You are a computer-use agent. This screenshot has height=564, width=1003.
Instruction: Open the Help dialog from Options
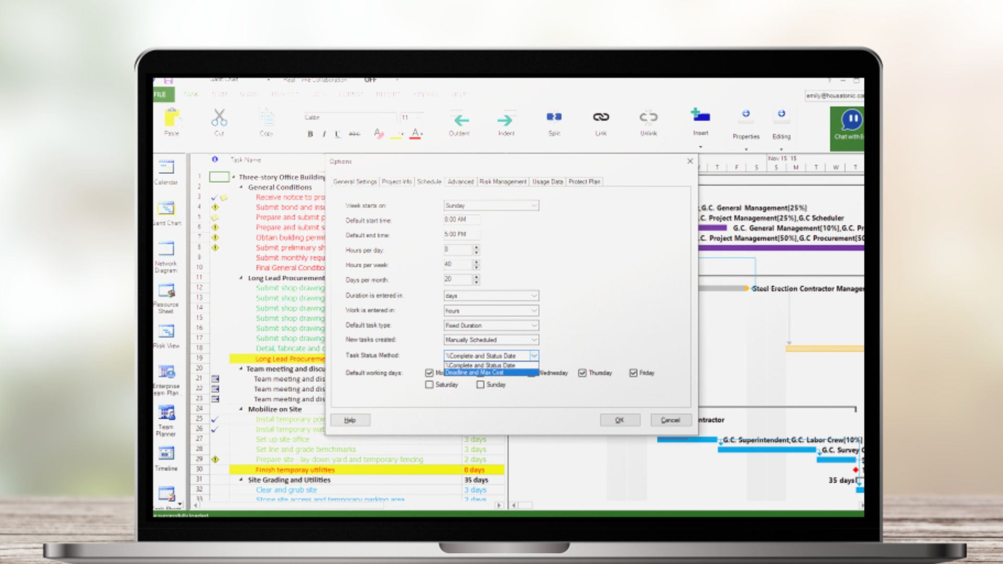pyautogui.click(x=350, y=420)
